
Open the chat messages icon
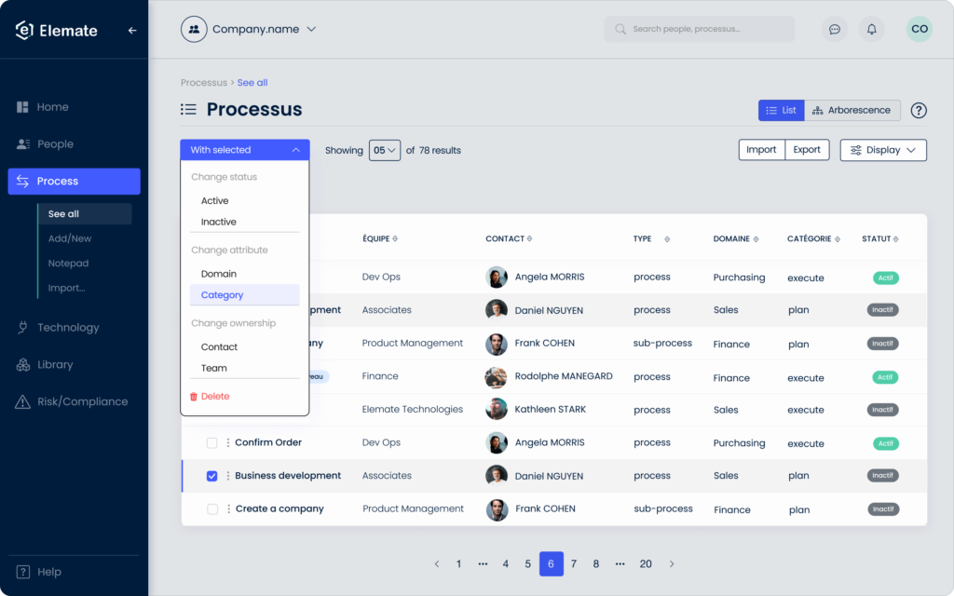(x=834, y=29)
